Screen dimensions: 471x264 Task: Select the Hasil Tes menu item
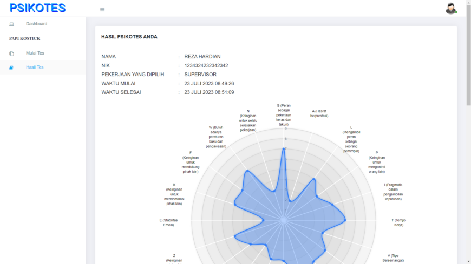coord(35,67)
